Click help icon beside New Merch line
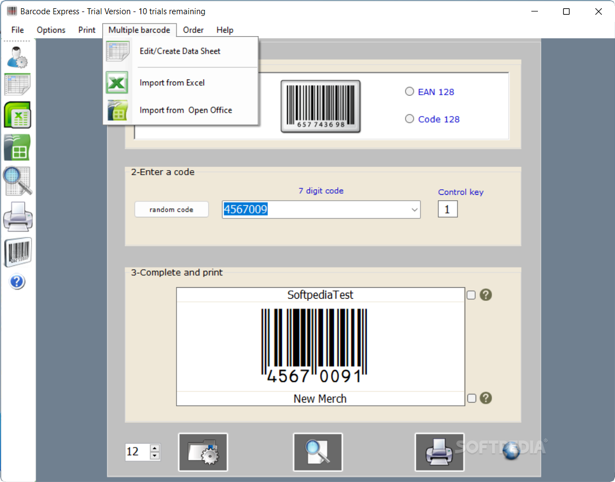 [485, 398]
